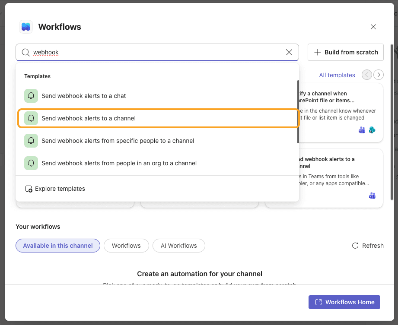Click bell icon beside alerts to a chat
Image resolution: width=398 pixels, height=325 pixels.
click(31, 96)
